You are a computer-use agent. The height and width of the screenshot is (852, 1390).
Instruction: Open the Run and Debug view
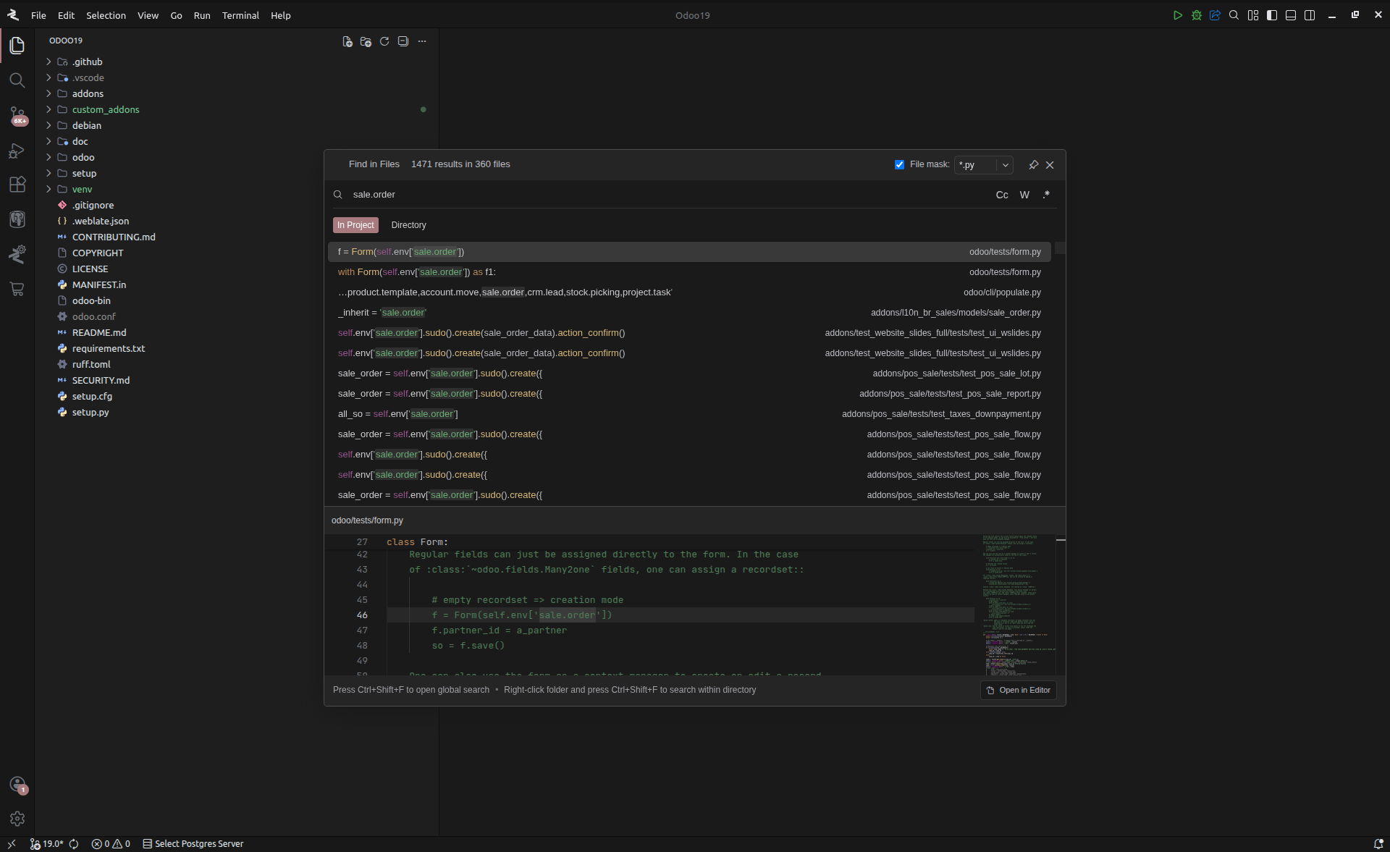coord(17,151)
